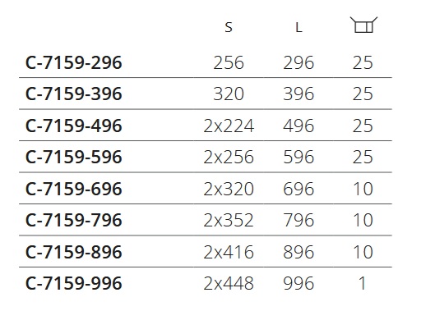
Task: Open product code C-7159-696
Action: 73,189
